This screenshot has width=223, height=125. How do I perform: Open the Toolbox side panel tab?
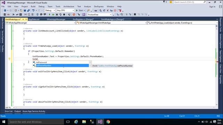2,48
